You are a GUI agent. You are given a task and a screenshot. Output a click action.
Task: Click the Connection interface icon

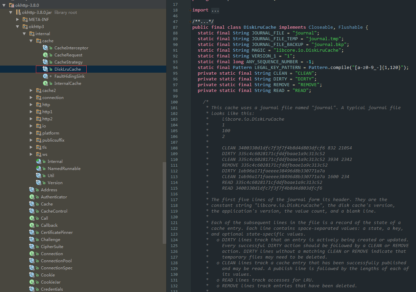[32, 254]
